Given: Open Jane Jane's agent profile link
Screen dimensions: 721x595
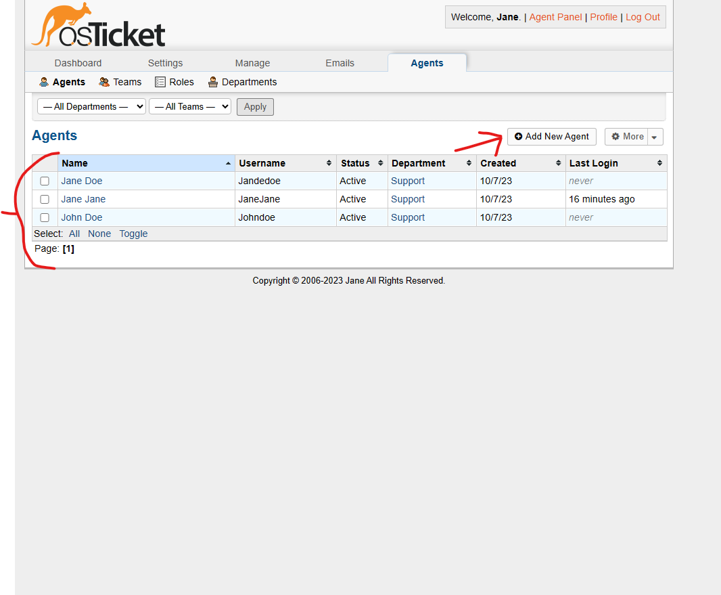Looking at the screenshot, I should pyautogui.click(x=83, y=199).
